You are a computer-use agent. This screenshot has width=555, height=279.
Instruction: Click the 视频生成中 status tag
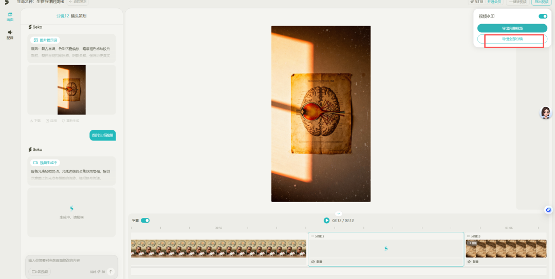pyautogui.click(x=46, y=163)
